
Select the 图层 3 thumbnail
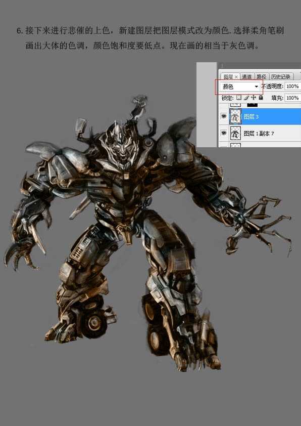pyautogui.click(x=235, y=116)
